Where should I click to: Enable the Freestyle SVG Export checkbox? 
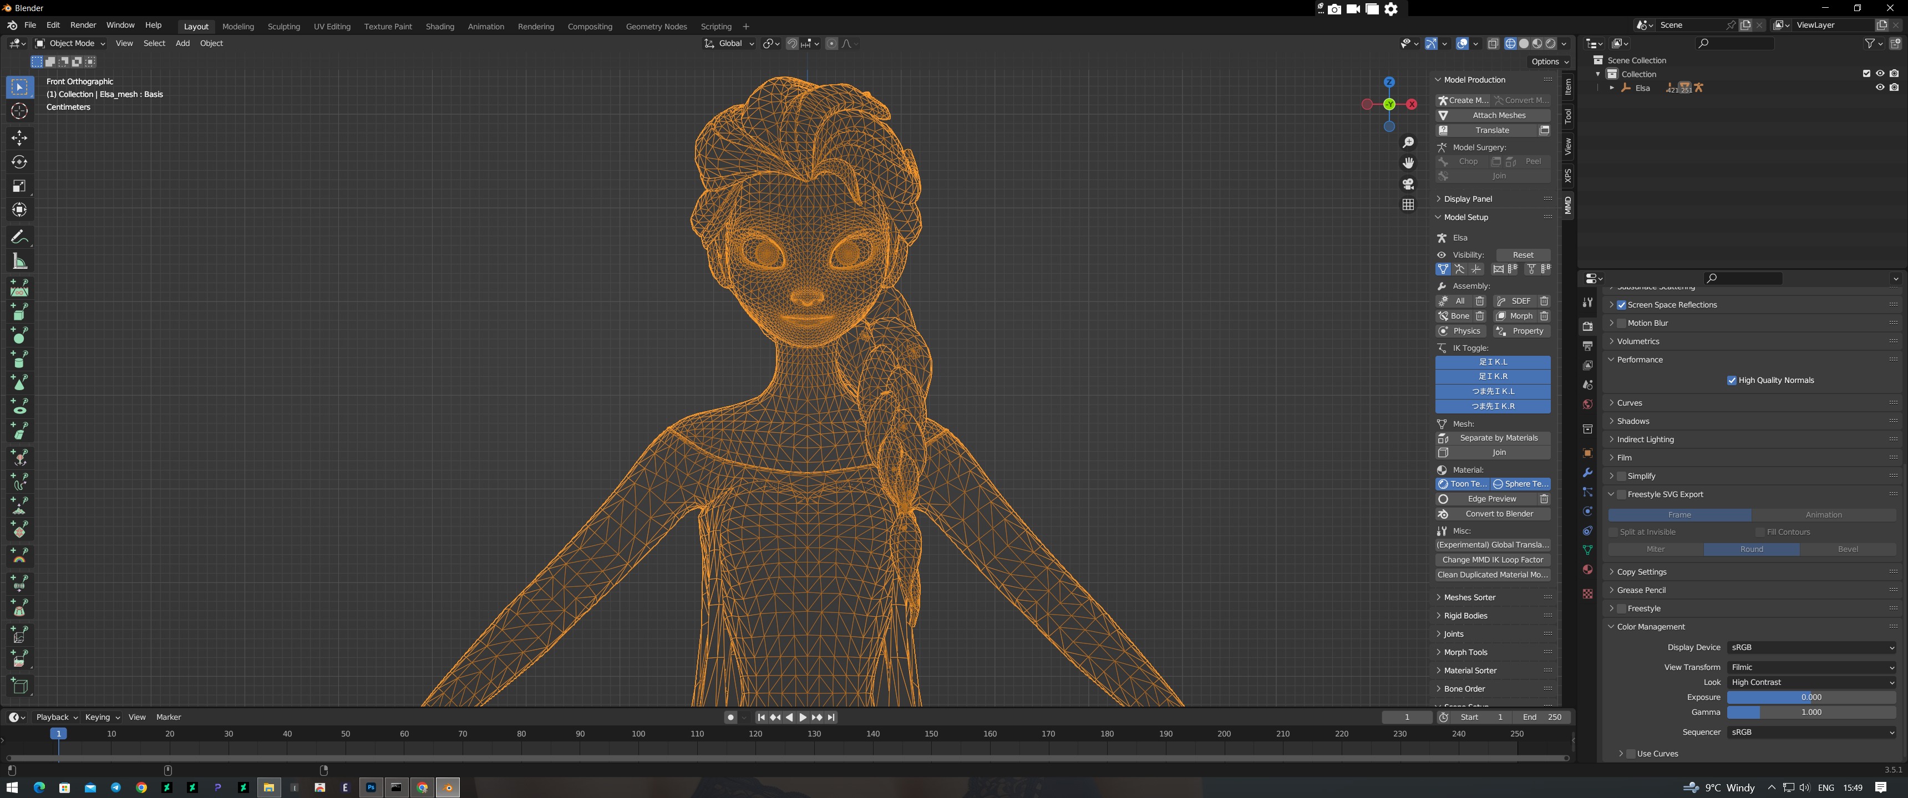click(1621, 494)
